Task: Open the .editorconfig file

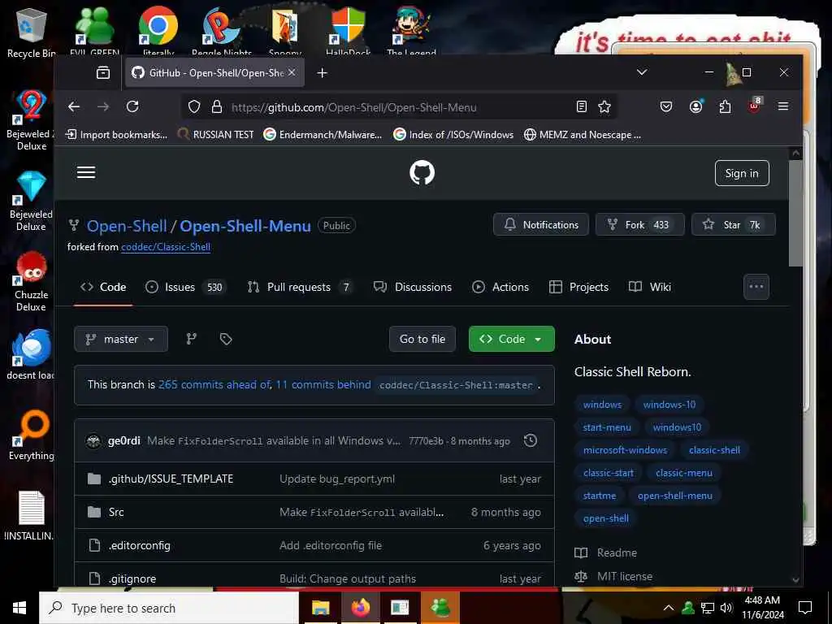Action: coord(140,545)
